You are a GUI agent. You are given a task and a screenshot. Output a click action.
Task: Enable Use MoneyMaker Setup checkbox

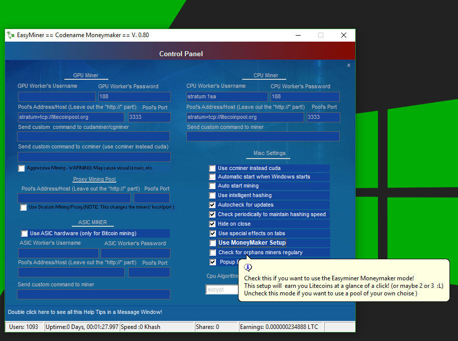213,243
